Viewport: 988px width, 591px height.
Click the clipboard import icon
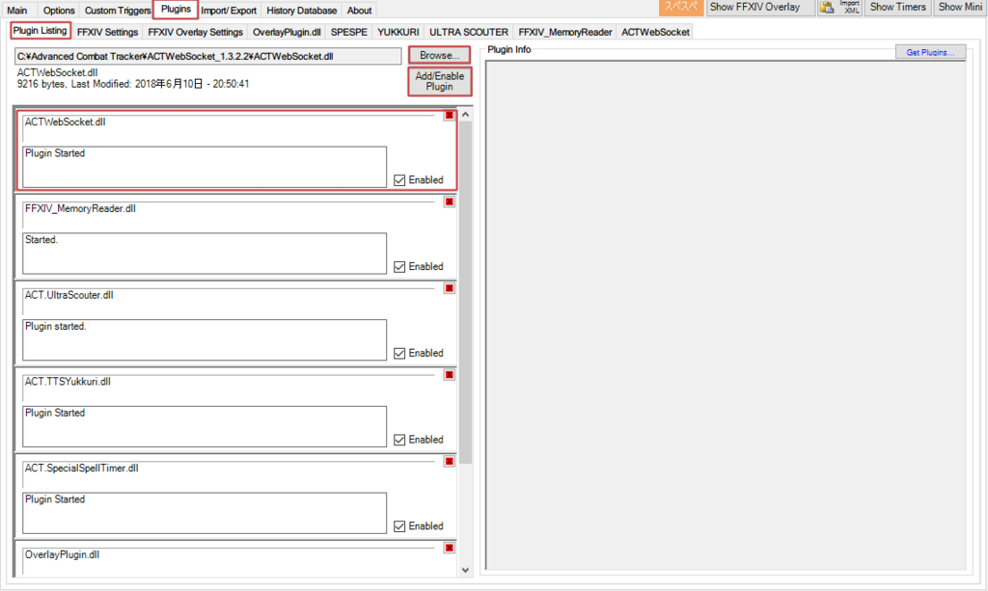click(x=827, y=7)
